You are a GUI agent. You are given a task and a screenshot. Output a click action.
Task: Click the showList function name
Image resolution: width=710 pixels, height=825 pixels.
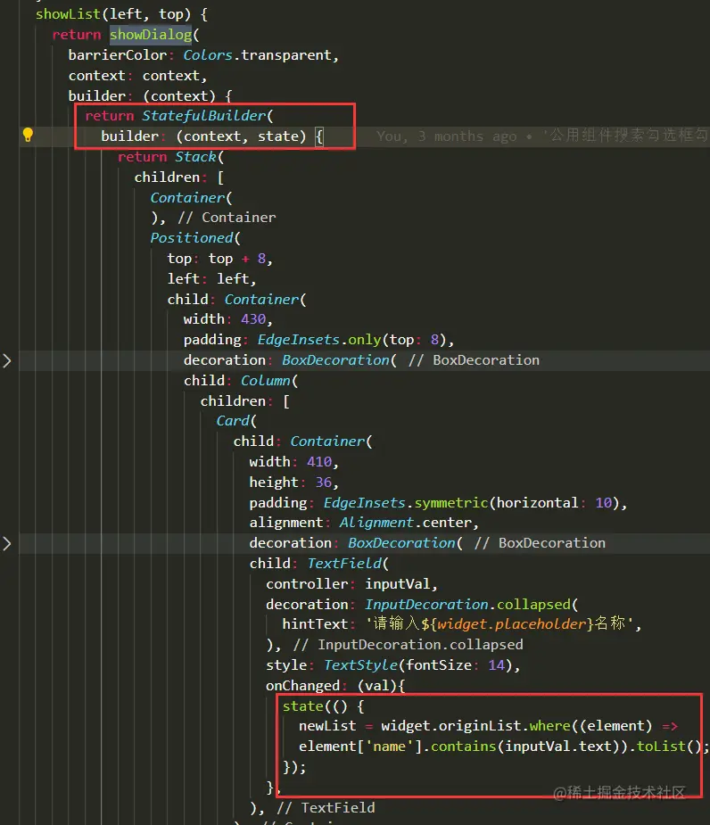68,14
